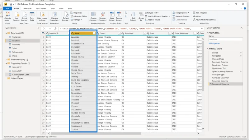Click the Append Queries button
The width and height of the screenshot is (249, 140).
click(x=181, y=16)
